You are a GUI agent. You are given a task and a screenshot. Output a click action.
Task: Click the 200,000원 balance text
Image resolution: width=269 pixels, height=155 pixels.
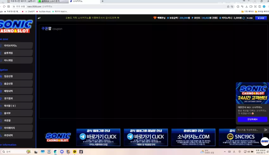click(185, 18)
